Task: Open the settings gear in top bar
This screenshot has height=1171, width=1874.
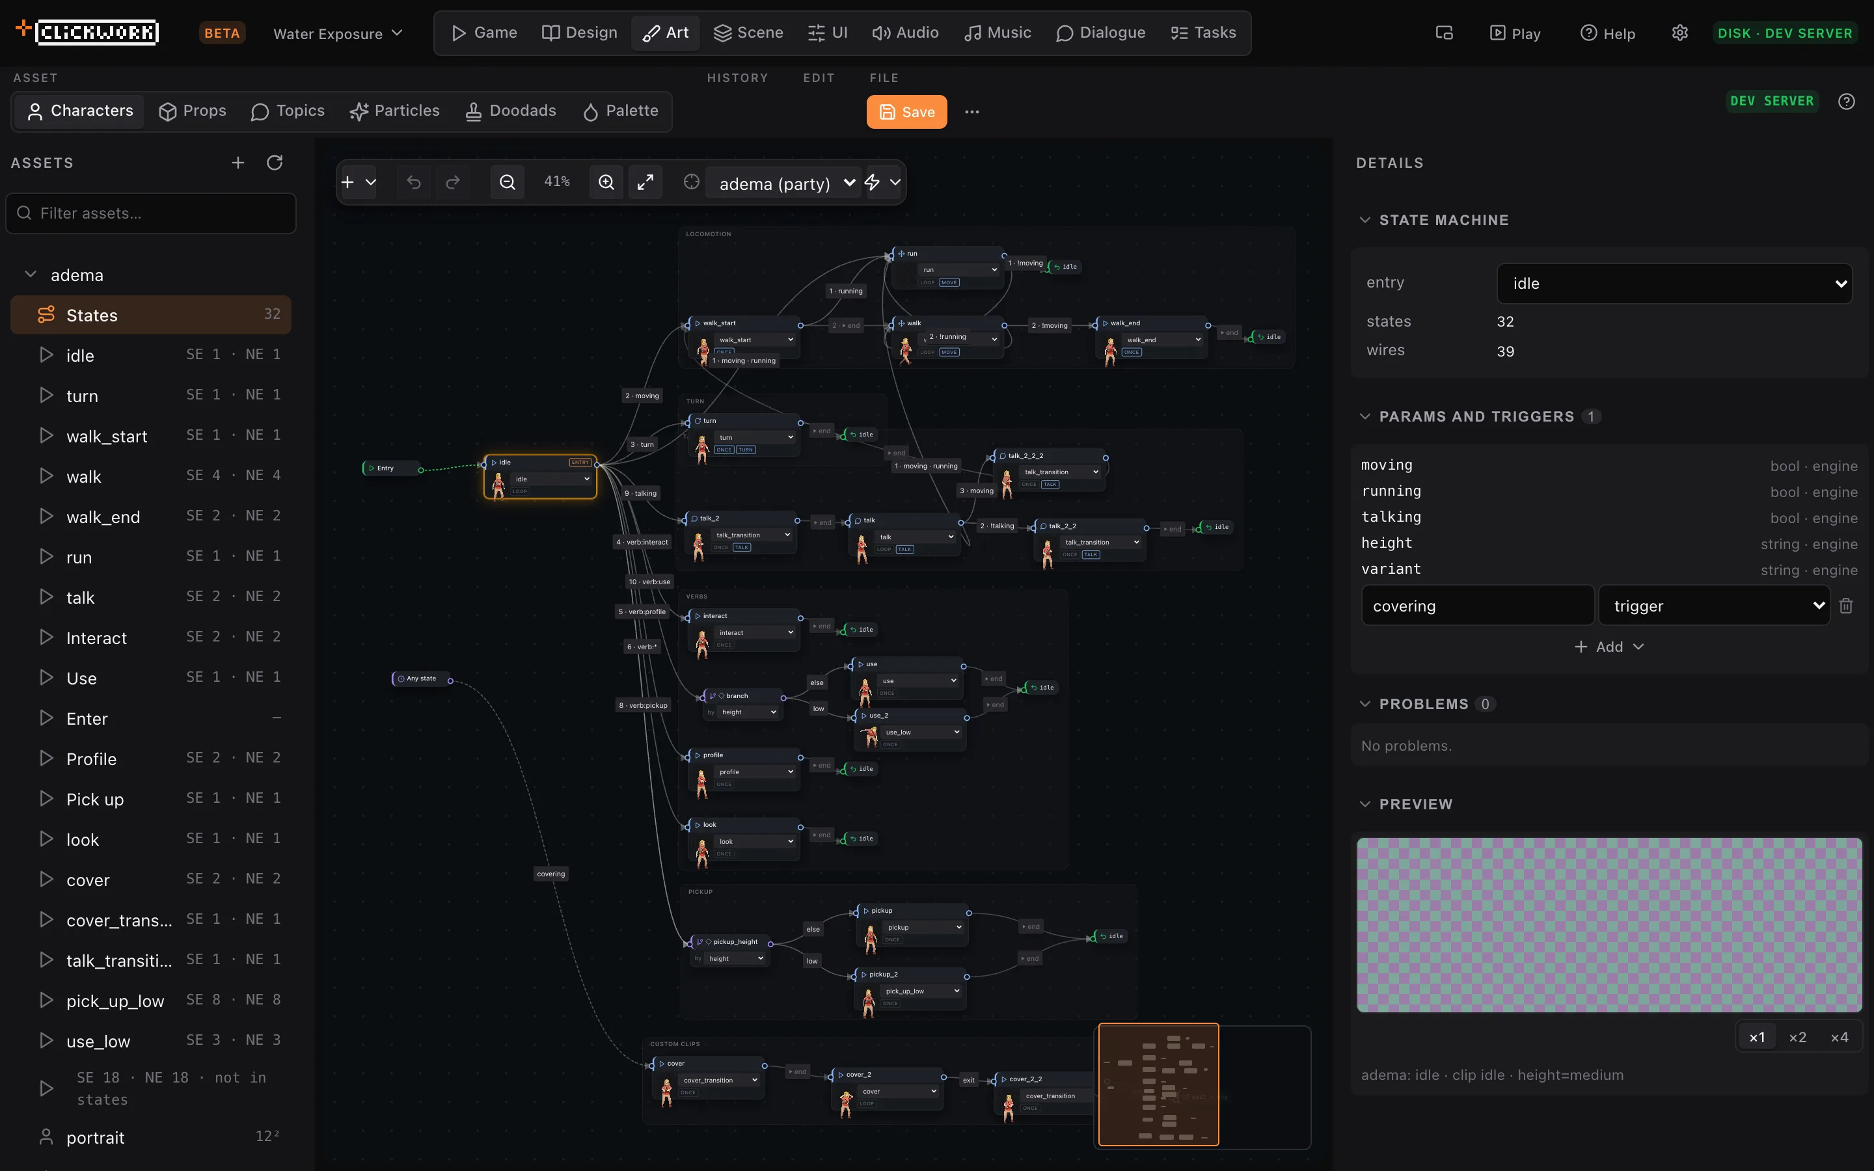Action: (x=1679, y=33)
